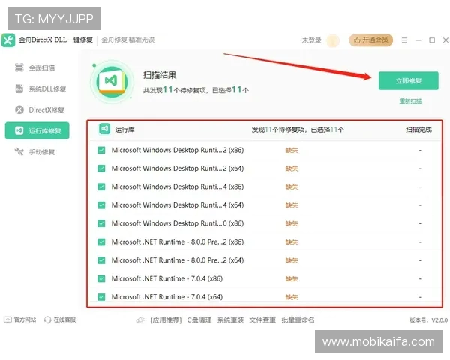
Task: Click 未登录 to log in
Action: tap(311, 40)
